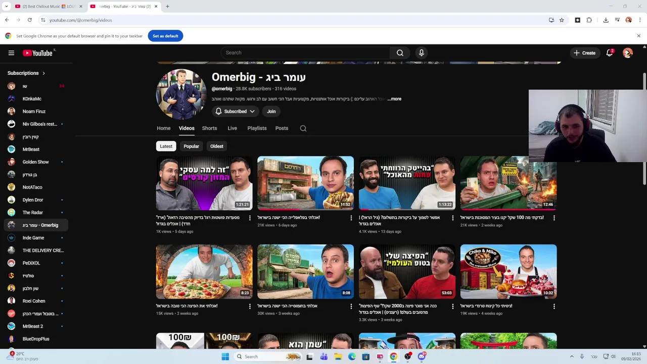Click the Windows Start button

225,356
